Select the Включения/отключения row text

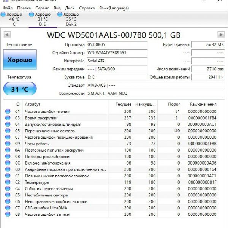pyautogui.click(x=47, y=163)
